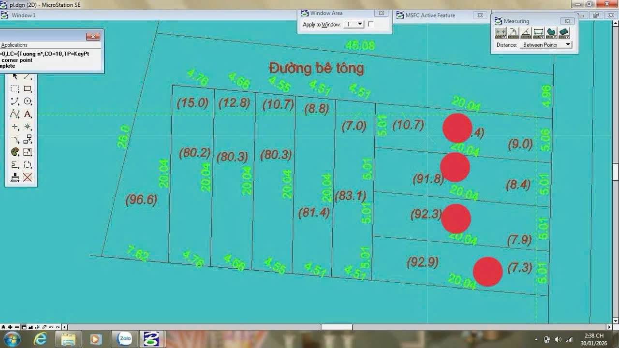Choose the Measure Radius tool

513,33
